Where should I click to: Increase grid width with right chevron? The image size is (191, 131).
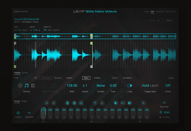39,30
